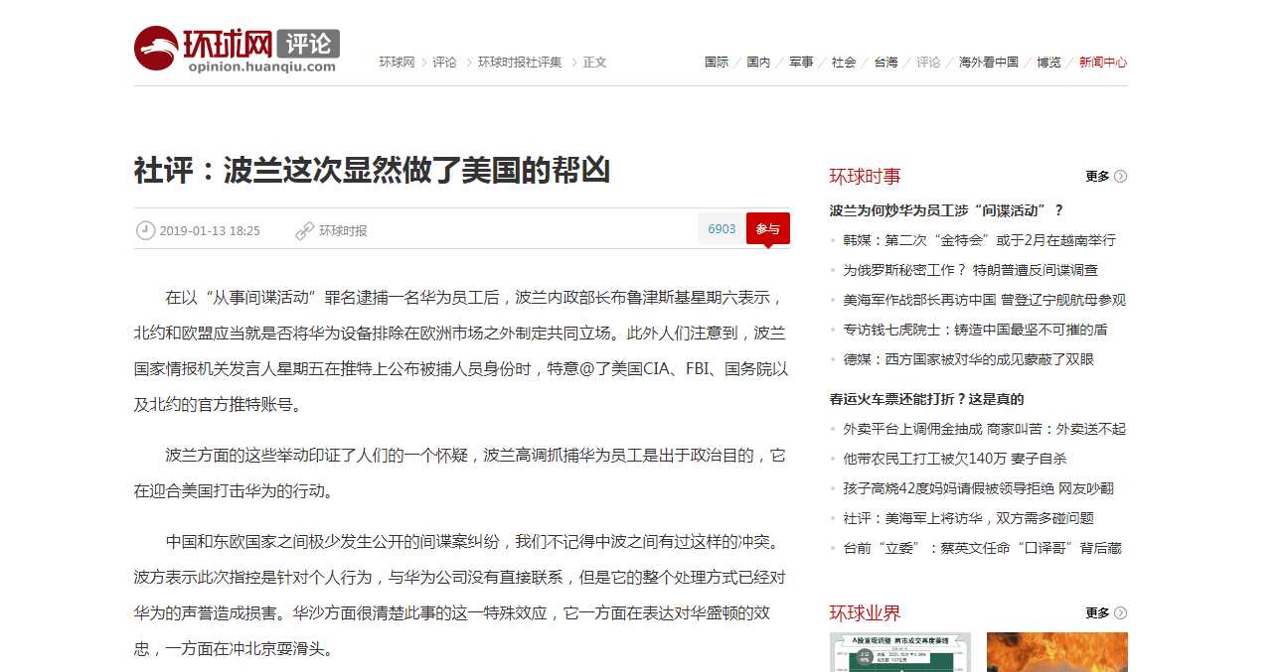Go to the 军事 navigation section
Viewport: 1287px width, 672px height.
[801, 62]
